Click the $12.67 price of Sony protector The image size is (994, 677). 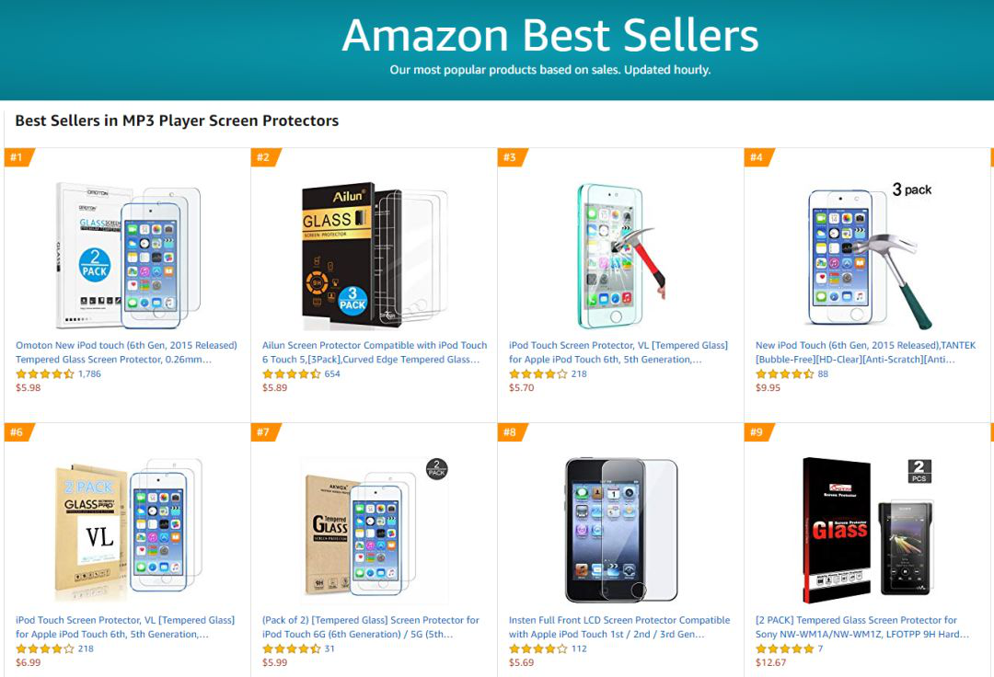coord(771,663)
